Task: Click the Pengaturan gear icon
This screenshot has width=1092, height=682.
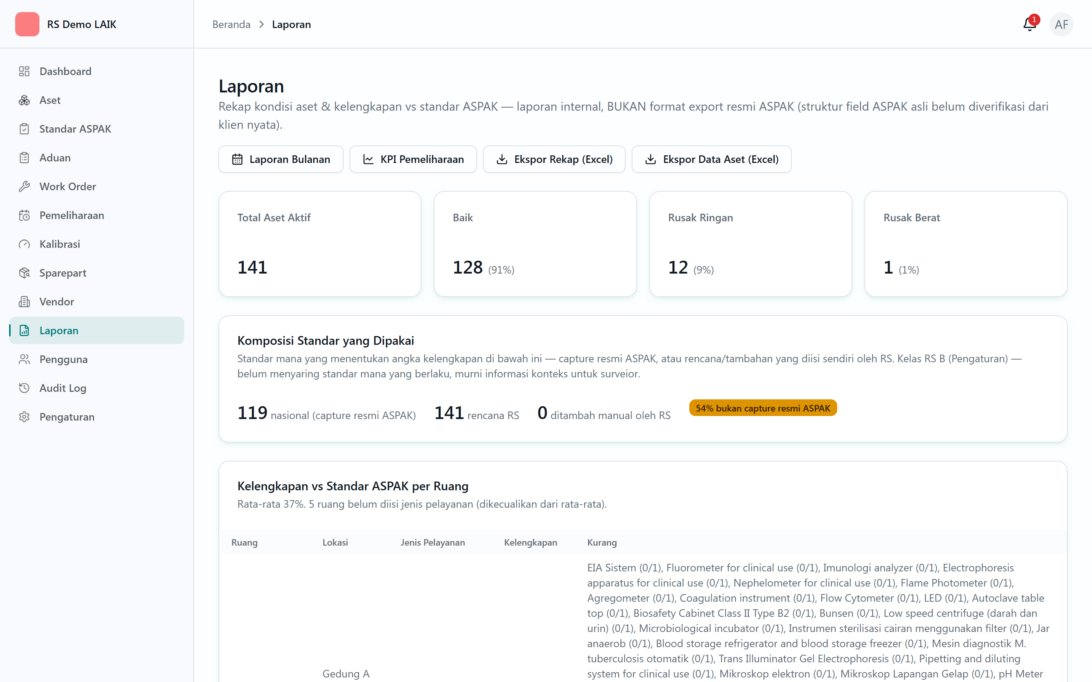Action: [24, 417]
